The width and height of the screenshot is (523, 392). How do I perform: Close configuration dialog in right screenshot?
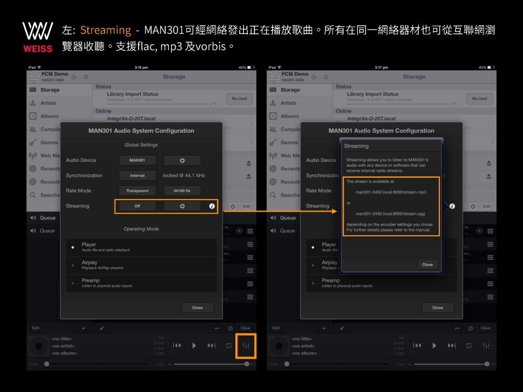click(438, 308)
